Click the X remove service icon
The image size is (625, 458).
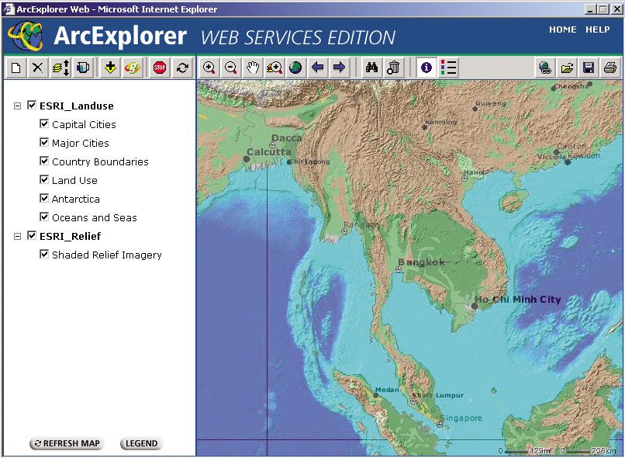coord(38,68)
